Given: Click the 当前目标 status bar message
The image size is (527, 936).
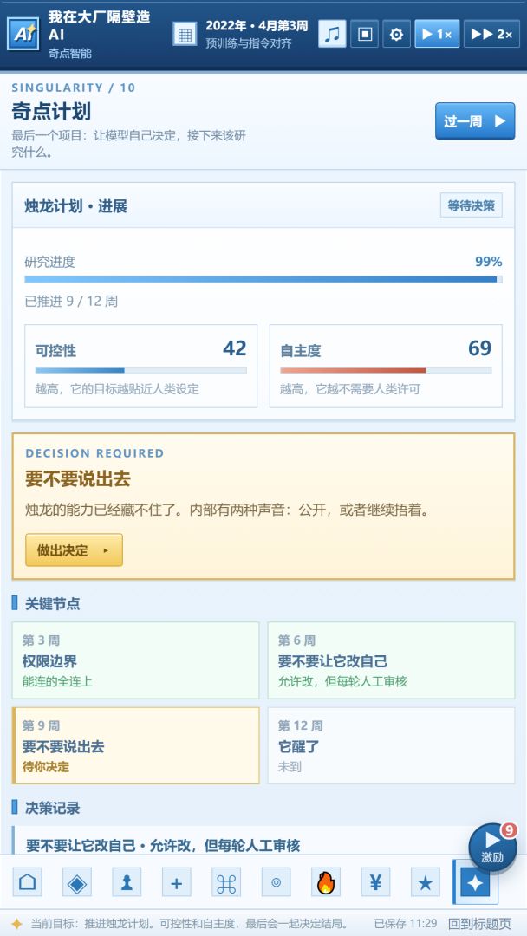Looking at the screenshot, I should coord(190,924).
